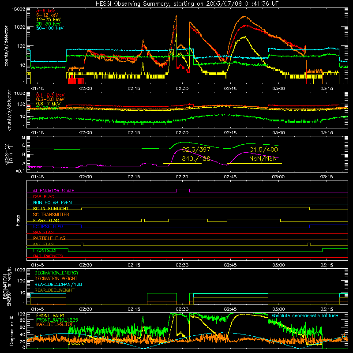This screenshot has width=353, height=353.
Task: Select the BAD_PACKETS flag label
Action: (x=48, y=256)
